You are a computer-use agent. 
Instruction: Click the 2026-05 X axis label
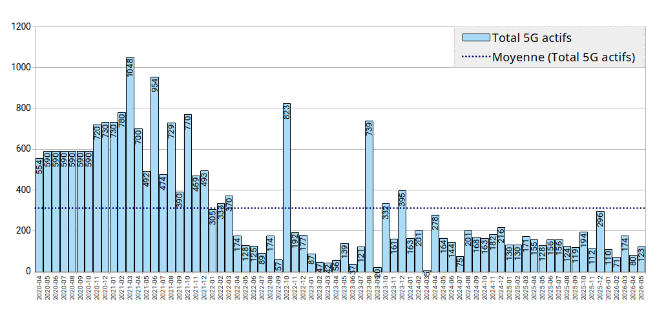[x=641, y=288]
